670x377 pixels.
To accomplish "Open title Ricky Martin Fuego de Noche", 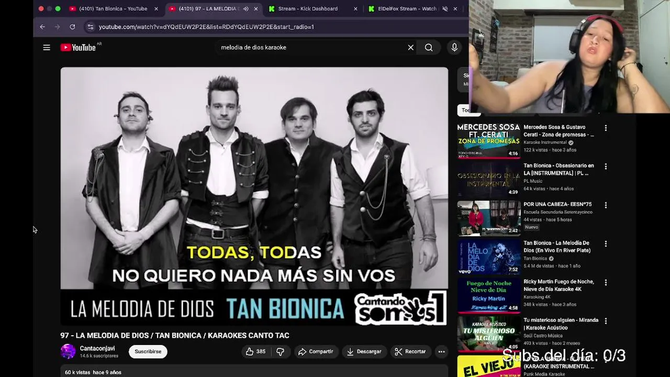I will (x=559, y=286).
